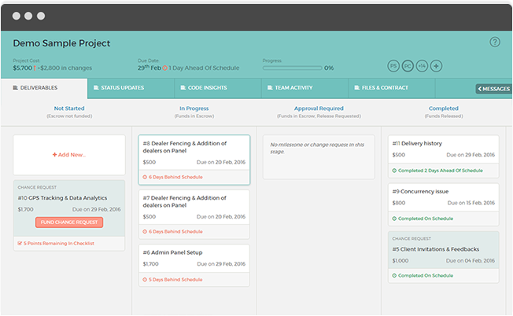Open #7 Dealer Fencing milestone card

coord(194,215)
